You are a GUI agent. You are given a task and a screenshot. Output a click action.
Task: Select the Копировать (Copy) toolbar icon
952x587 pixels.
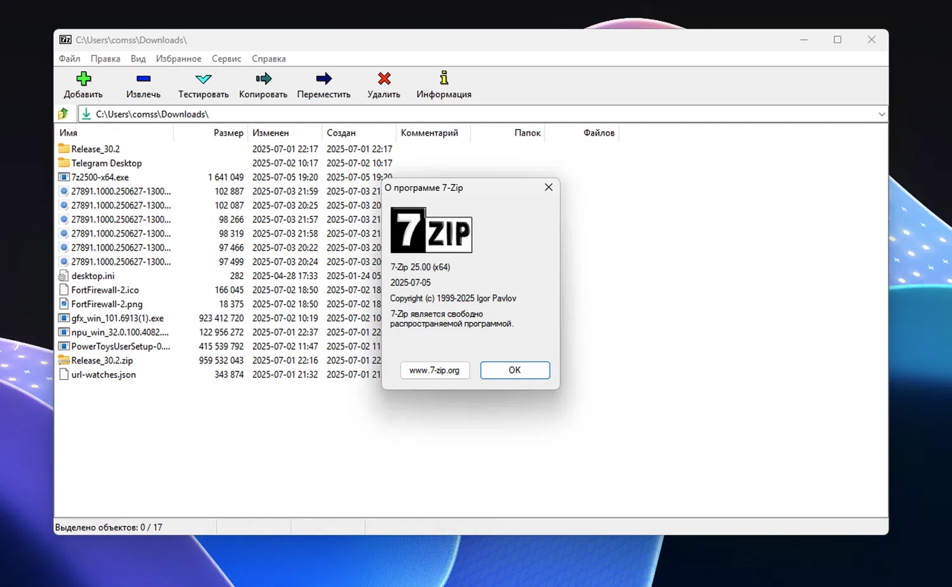click(x=263, y=79)
